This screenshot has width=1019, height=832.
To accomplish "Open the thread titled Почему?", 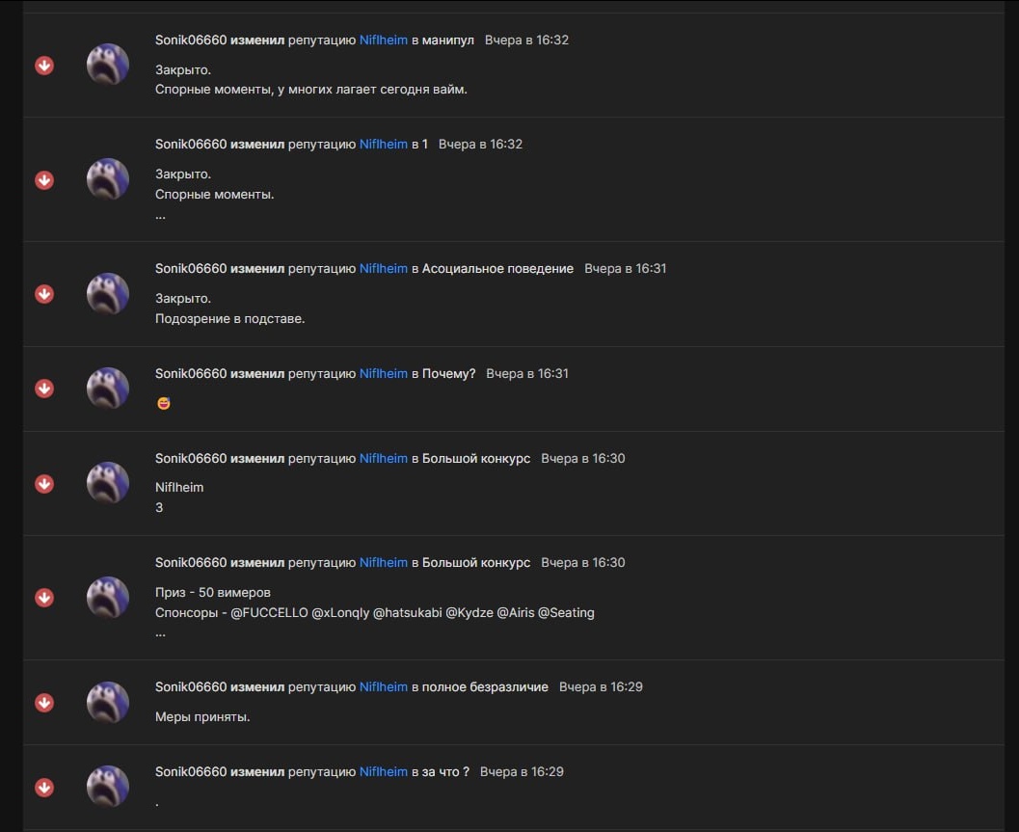I will [x=449, y=374].
